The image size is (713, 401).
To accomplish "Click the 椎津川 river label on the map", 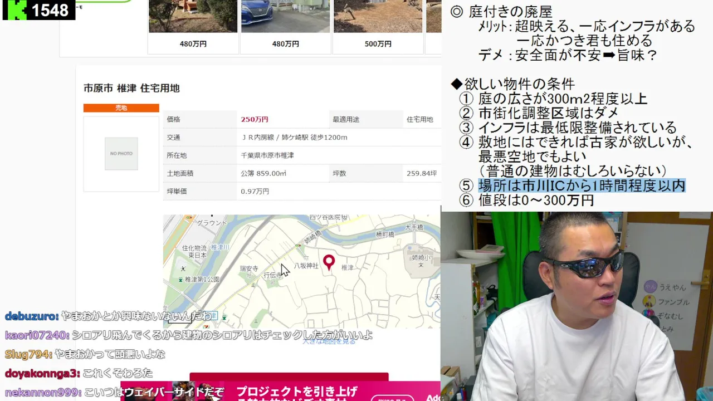I will pos(221,247).
